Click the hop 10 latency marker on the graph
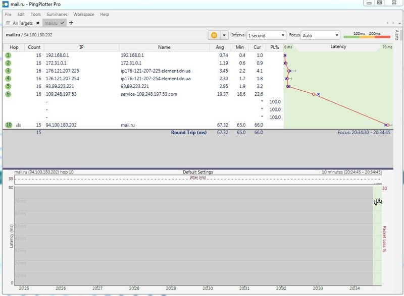Image resolution: width=404 pixels, height=296 pixels. point(388,125)
